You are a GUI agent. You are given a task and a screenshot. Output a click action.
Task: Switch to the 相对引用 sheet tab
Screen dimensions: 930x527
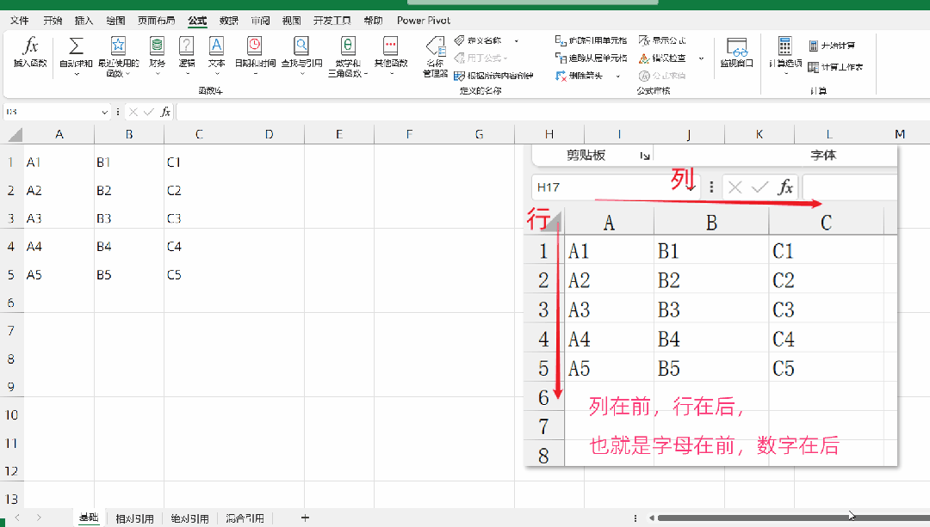[134, 518]
